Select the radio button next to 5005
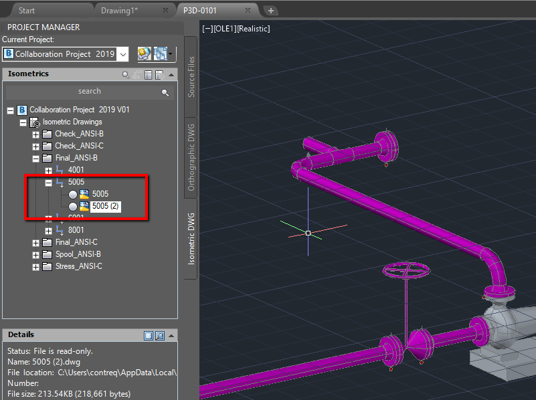The image size is (536, 400). pyautogui.click(x=73, y=193)
